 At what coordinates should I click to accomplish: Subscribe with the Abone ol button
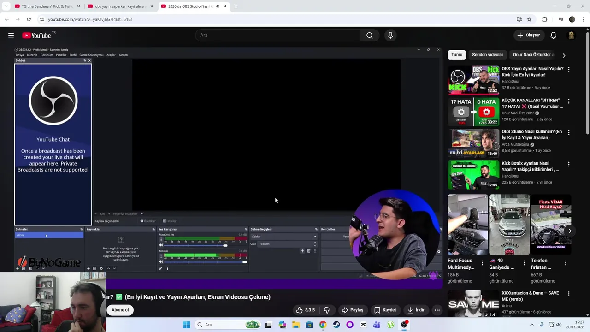pos(120,310)
